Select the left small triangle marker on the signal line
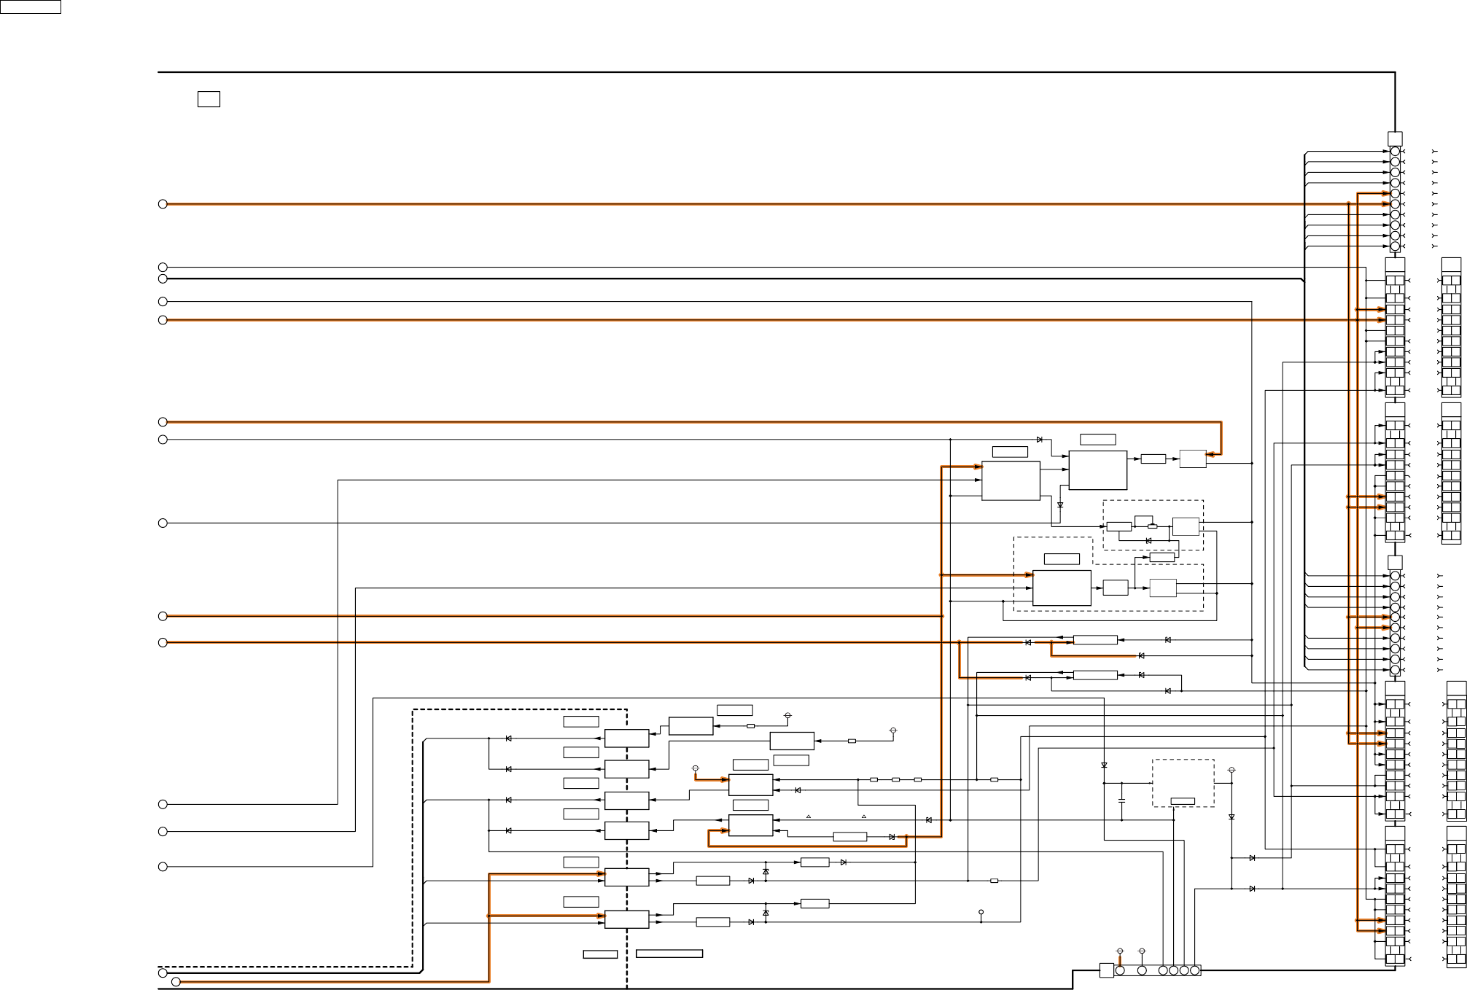The height and width of the screenshot is (990, 1467). [809, 816]
